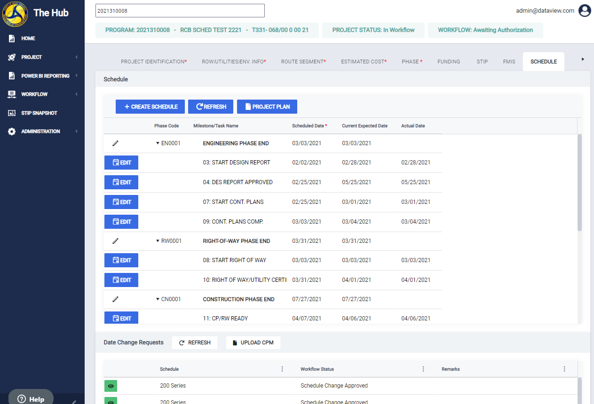Viewport: 594px width, 404px height.
Task: Sort by Current Expected Date header
Action: tap(364, 126)
